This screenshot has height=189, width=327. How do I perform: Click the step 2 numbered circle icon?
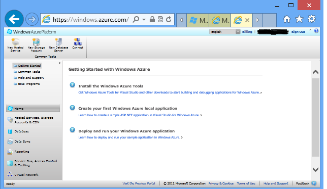pyautogui.click(x=73, y=108)
